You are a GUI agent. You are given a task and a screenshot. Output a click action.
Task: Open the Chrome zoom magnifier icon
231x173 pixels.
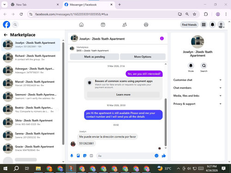187,14
